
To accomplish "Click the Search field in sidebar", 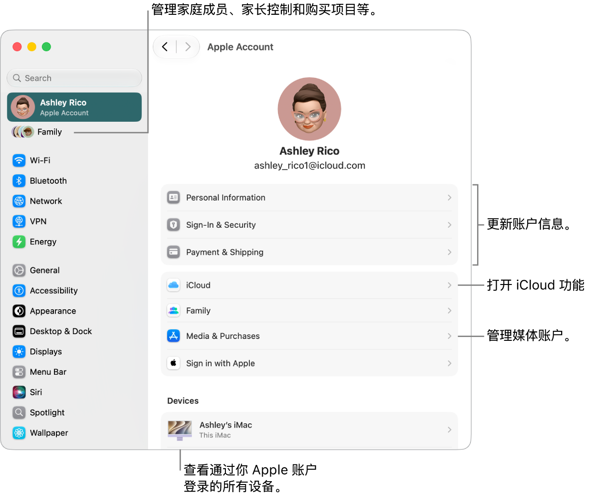I will point(74,78).
